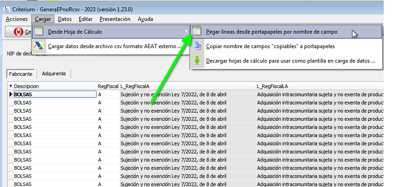Click the copy icon beside Copiar nombre de campos
Viewport: 410px width, 187px height.
(x=197, y=46)
